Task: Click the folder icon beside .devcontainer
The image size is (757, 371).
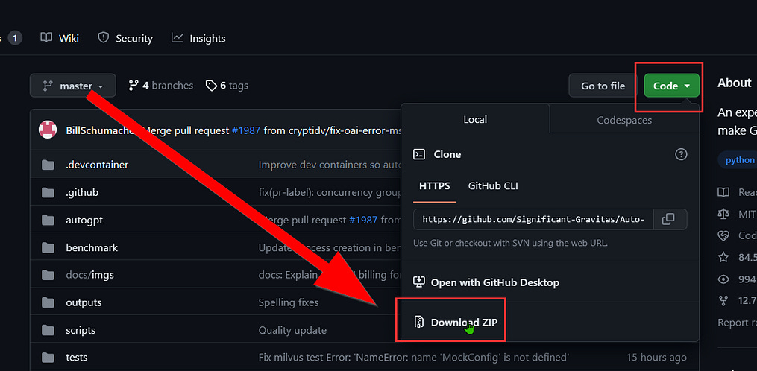Action: coord(48,165)
